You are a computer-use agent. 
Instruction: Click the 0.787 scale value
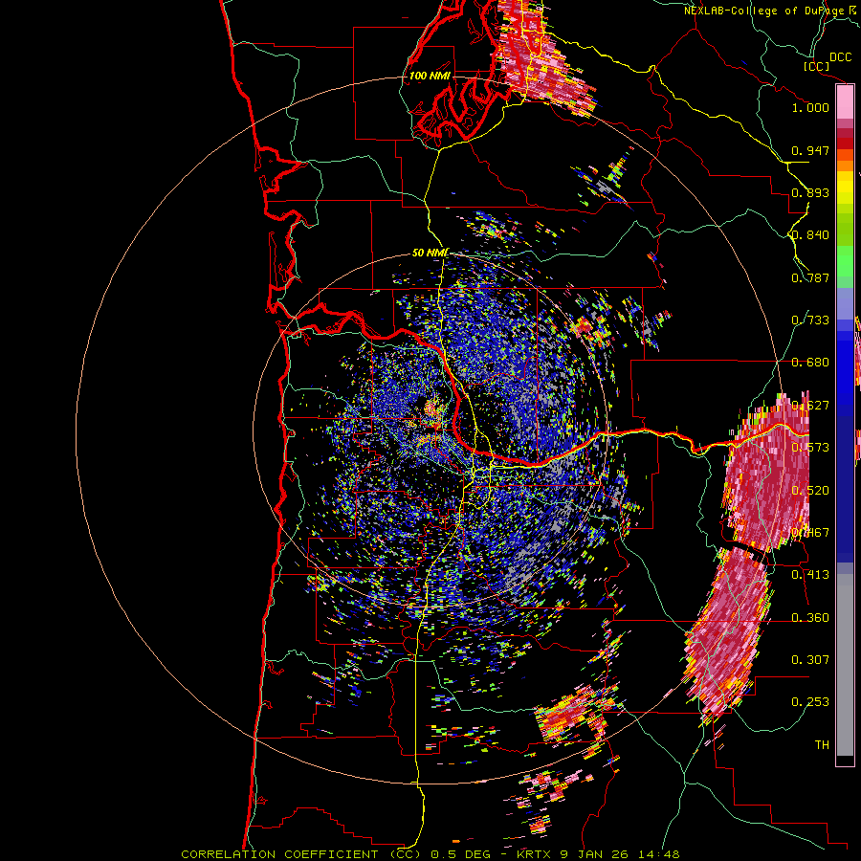pyautogui.click(x=810, y=277)
